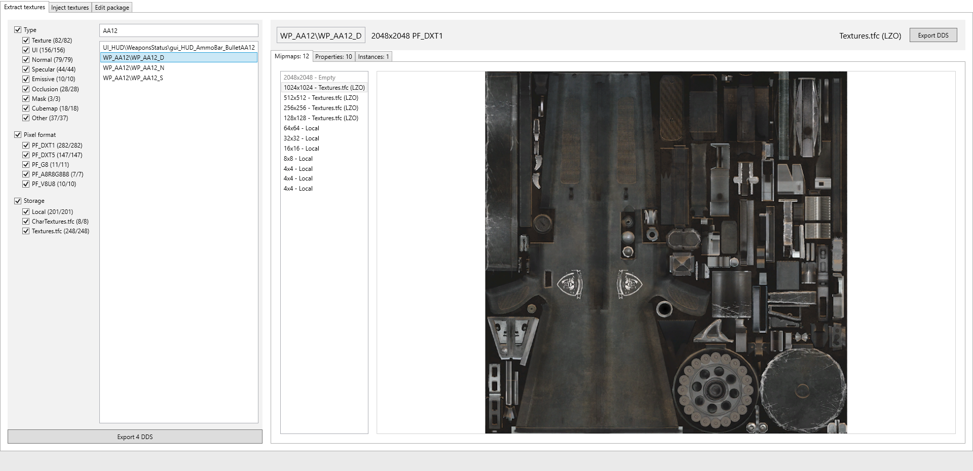Toggle PF_V8U8 (10/10) checkbox
The width and height of the screenshot is (973, 471).
point(26,184)
